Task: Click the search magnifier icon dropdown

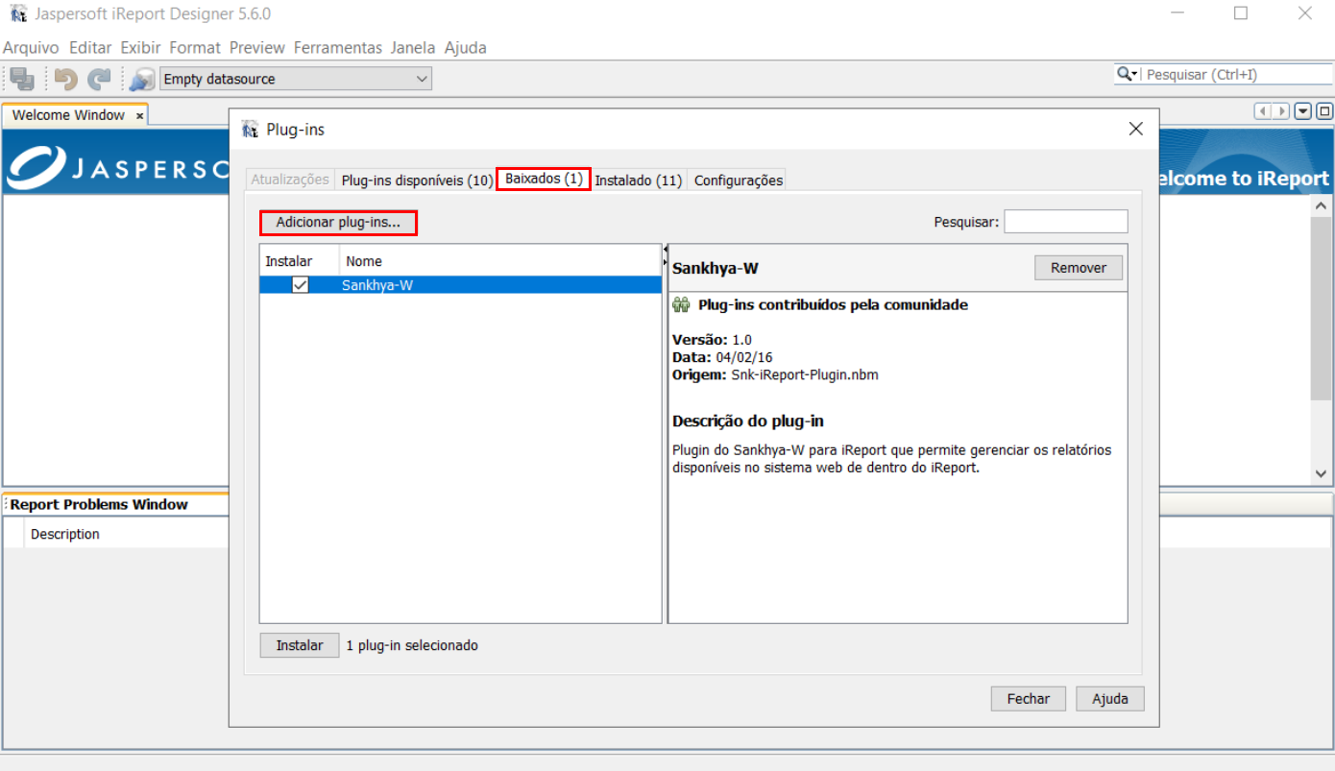Action: (1128, 74)
